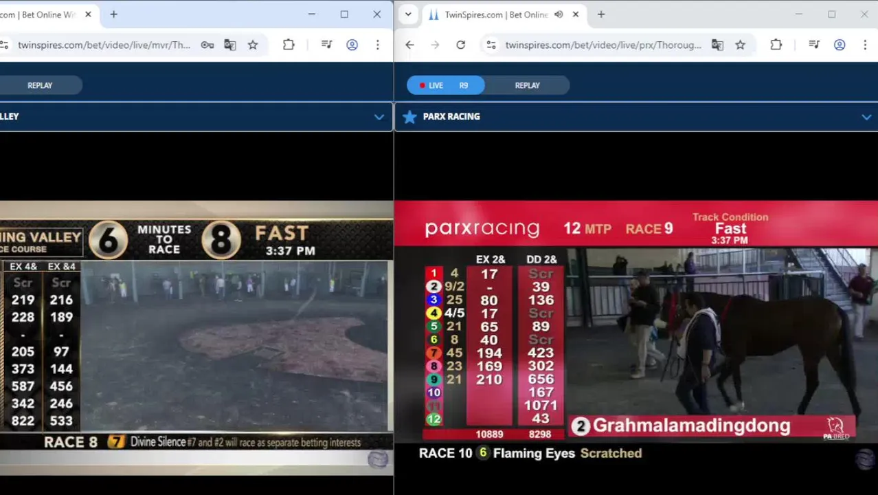Open media controls in right window toolbar

[814, 45]
